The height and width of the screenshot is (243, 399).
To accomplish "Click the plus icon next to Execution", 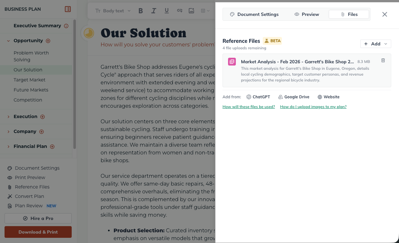I will pyautogui.click(x=42, y=117).
